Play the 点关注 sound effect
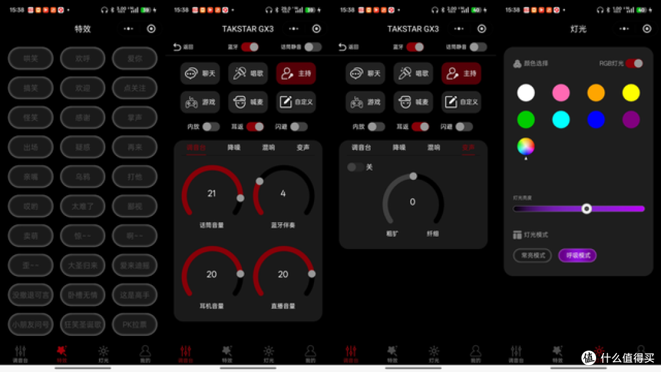The width and height of the screenshot is (661, 372). coord(135,88)
